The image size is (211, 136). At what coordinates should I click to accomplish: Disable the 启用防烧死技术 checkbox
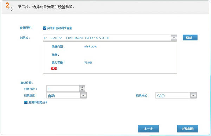[26, 102]
